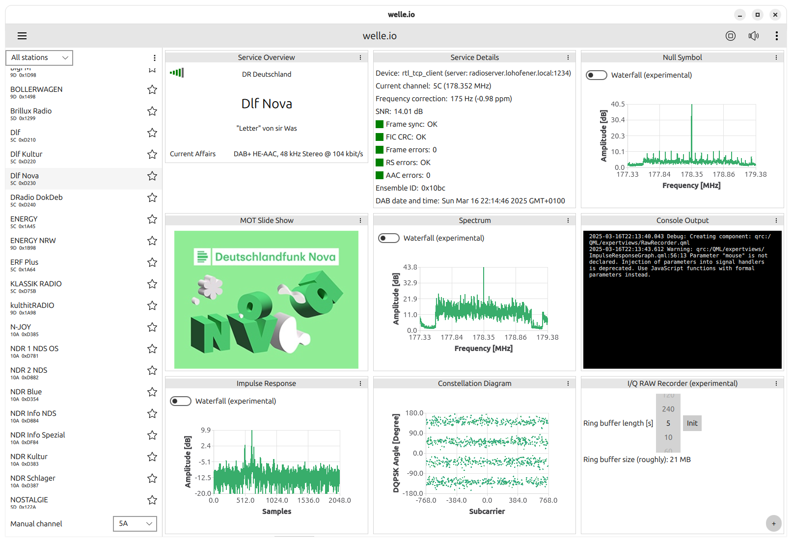The height and width of the screenshot is (542, 792).
Task: Star the NDR Info Spezial station
Action: pos(152,435)
